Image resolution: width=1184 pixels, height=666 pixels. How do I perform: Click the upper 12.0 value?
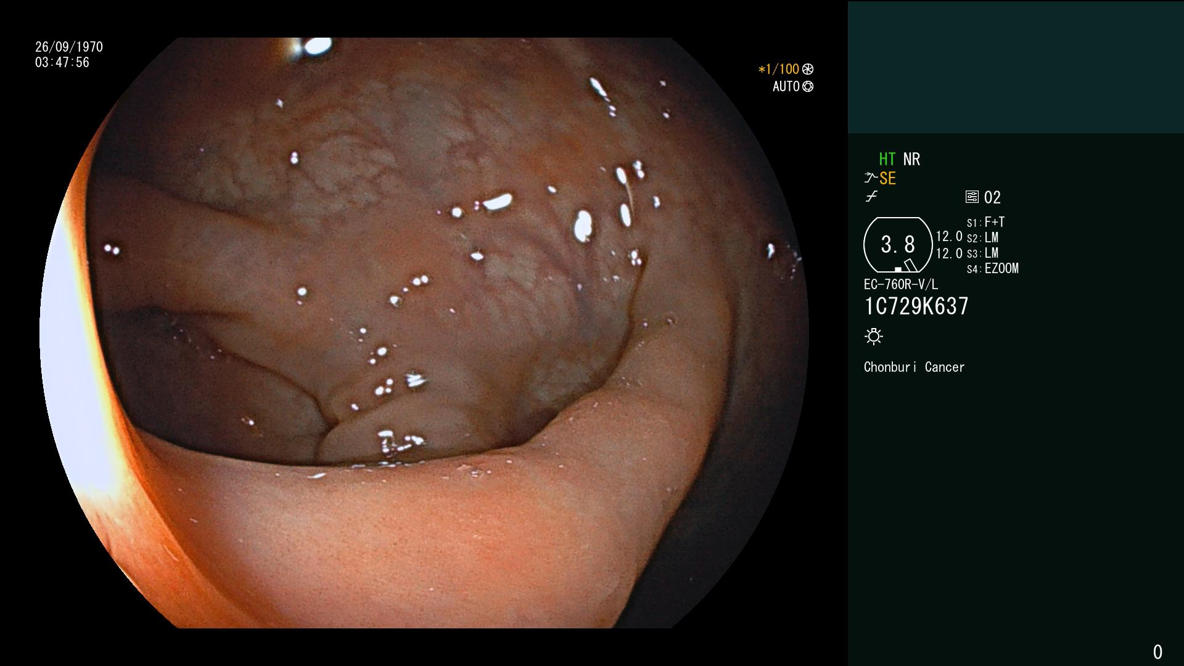point(949,236)
